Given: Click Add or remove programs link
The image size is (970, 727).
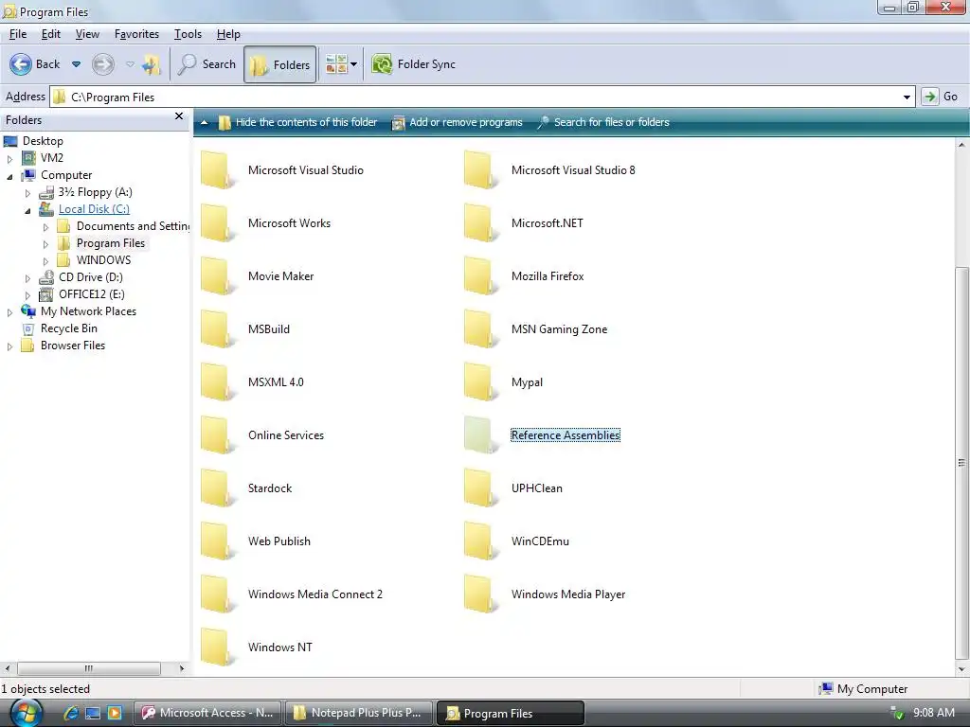Looking at the screenshot, I should click(458, 122).
